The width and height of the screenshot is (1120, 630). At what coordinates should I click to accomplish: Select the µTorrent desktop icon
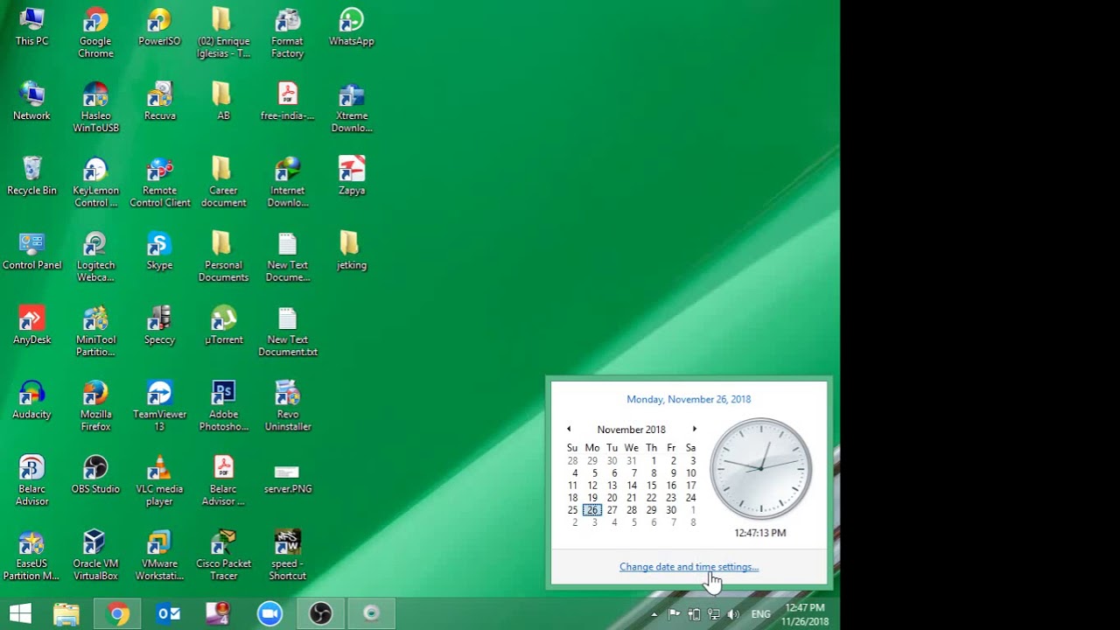point(223,325)
